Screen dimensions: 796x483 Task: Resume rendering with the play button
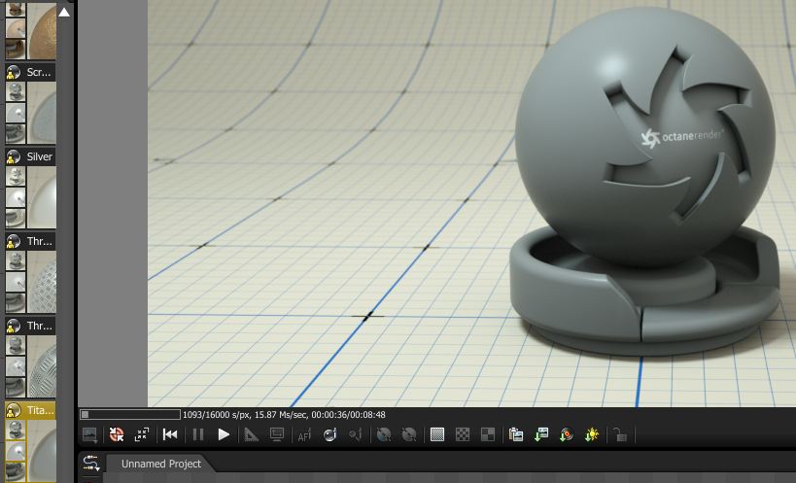coord(224,434)
